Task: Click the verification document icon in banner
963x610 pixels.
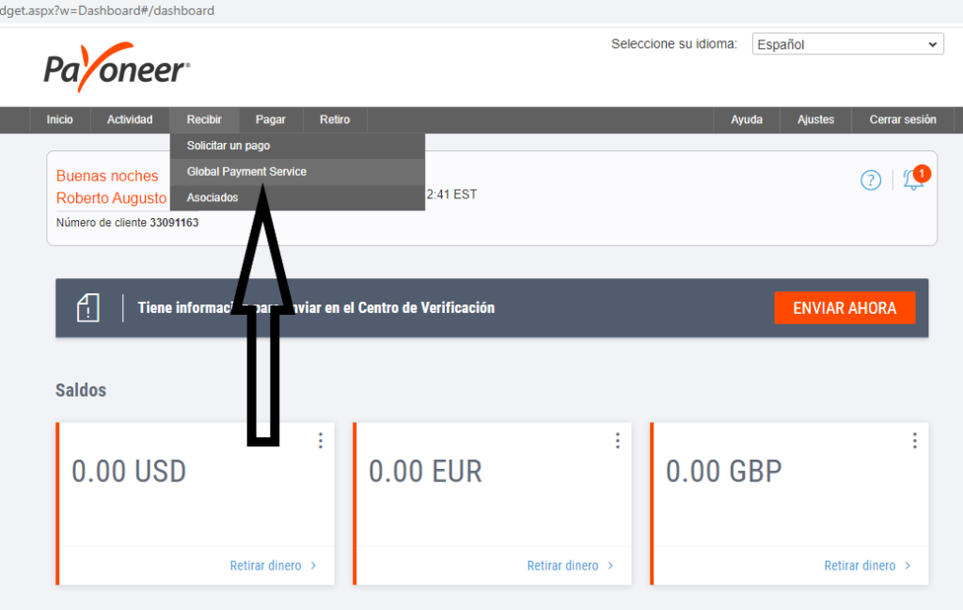Action: tap(87, 307)
